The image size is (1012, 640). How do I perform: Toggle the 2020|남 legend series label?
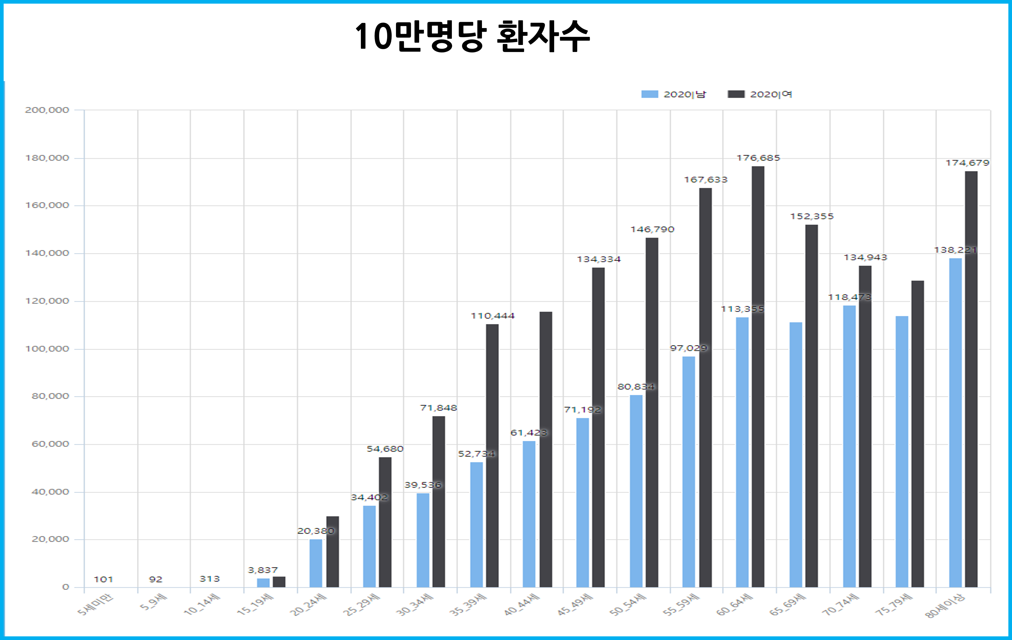point(685,94)
